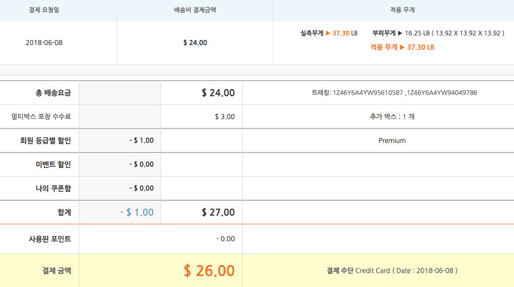Click the 결제 요청일 column header
Viewport: 514px width, 287px height.
click(45, 10)
